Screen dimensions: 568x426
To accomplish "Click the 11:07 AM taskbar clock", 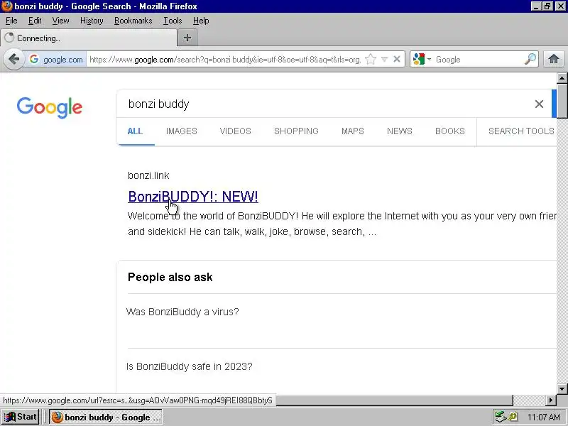I will click(x=543, y=417).
